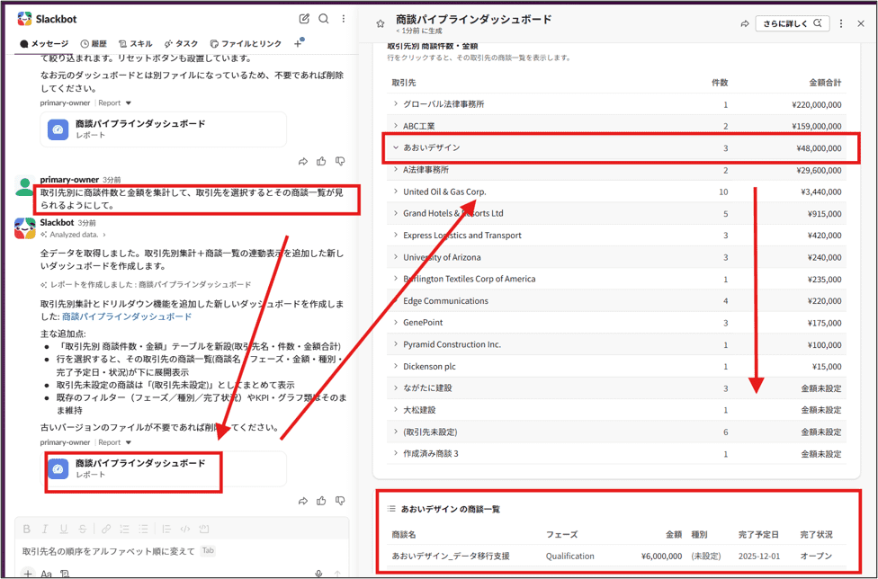878x579 pixels.
Task: Insert a link using the composer link icon
Action: (106, 529)
